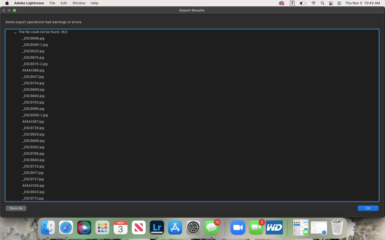Open the File menu
385x240 pixels.
[52, 3]
